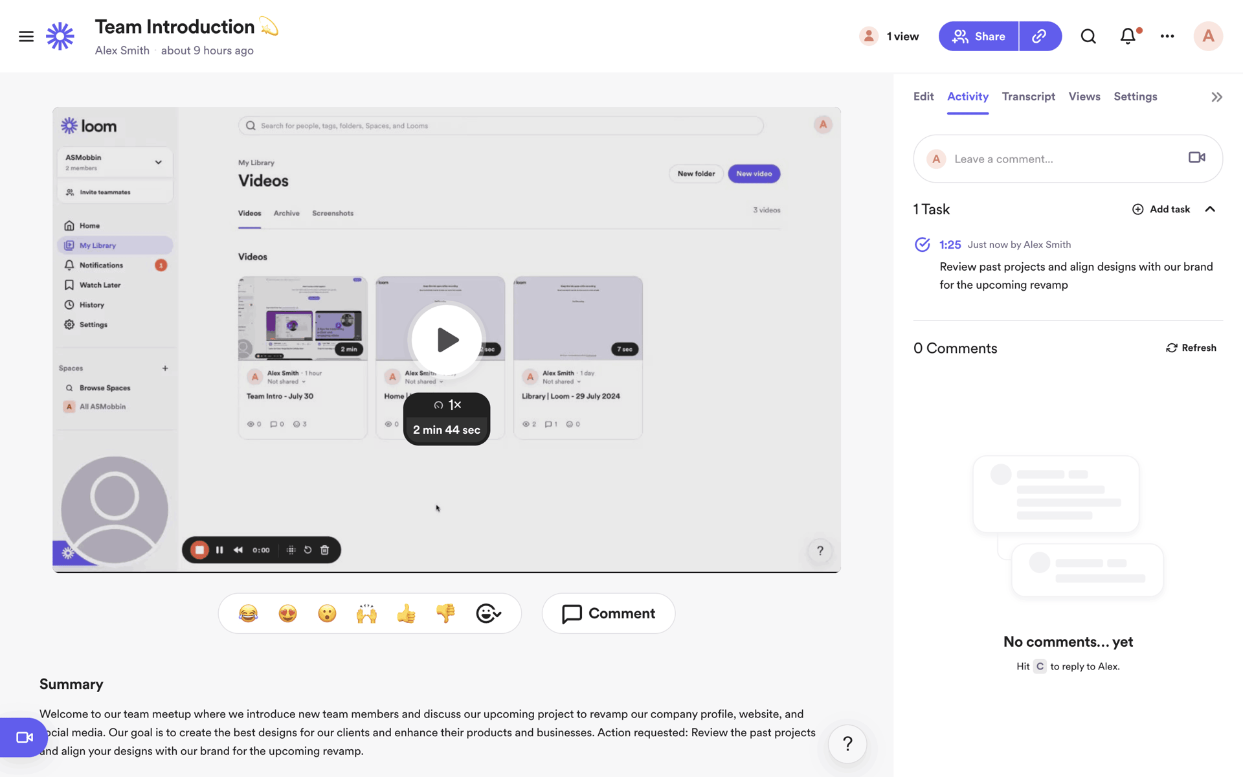Start a recording with the purple camera button
The height and width of the screenshot is (777, 1243).
(x=24, y=738)
